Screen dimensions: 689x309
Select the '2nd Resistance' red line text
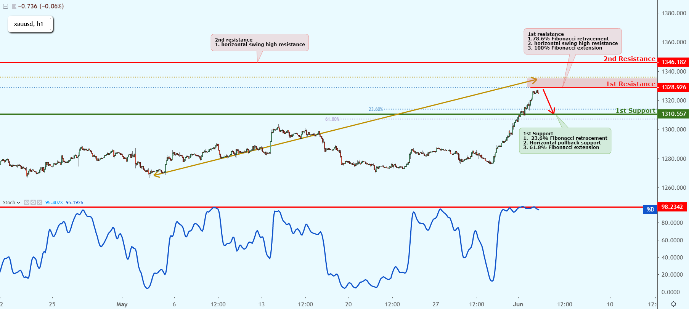629,59
